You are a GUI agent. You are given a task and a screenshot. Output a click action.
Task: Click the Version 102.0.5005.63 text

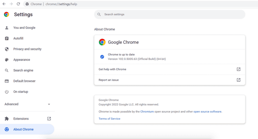137,59
